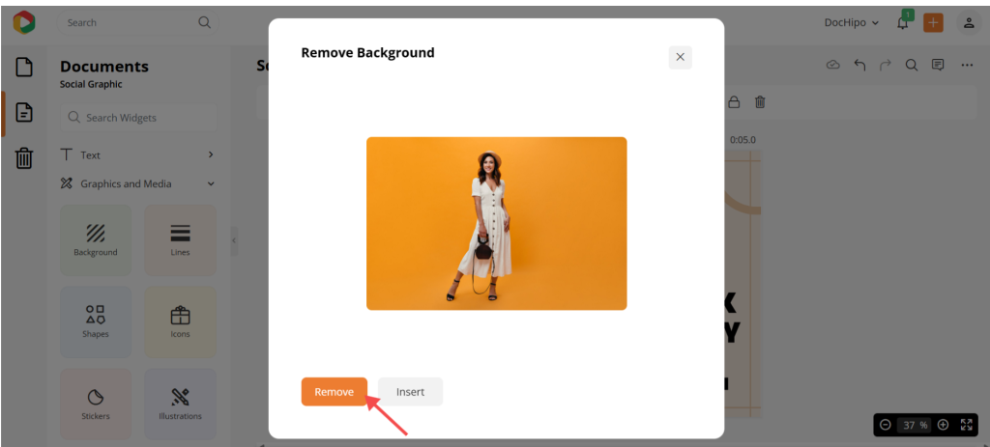990x447 pixels.
Task: Click the orange plus create button
Action: pyautogui.click(x=933, y=23)
